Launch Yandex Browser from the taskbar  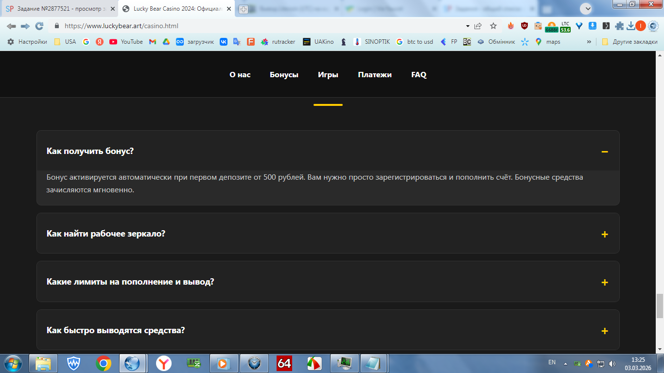coord(164,363)
